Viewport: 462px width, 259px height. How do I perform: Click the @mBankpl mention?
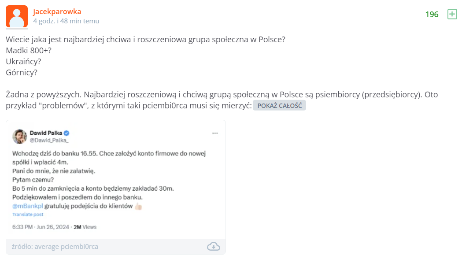pos(27,206)
